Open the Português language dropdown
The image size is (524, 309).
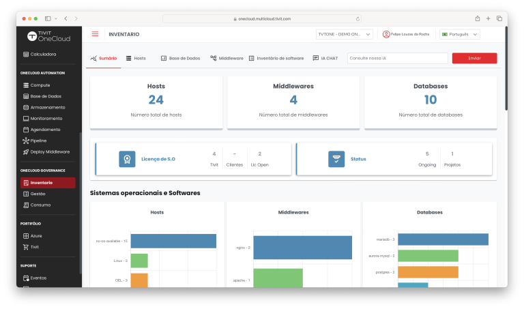tap(460, 34)
